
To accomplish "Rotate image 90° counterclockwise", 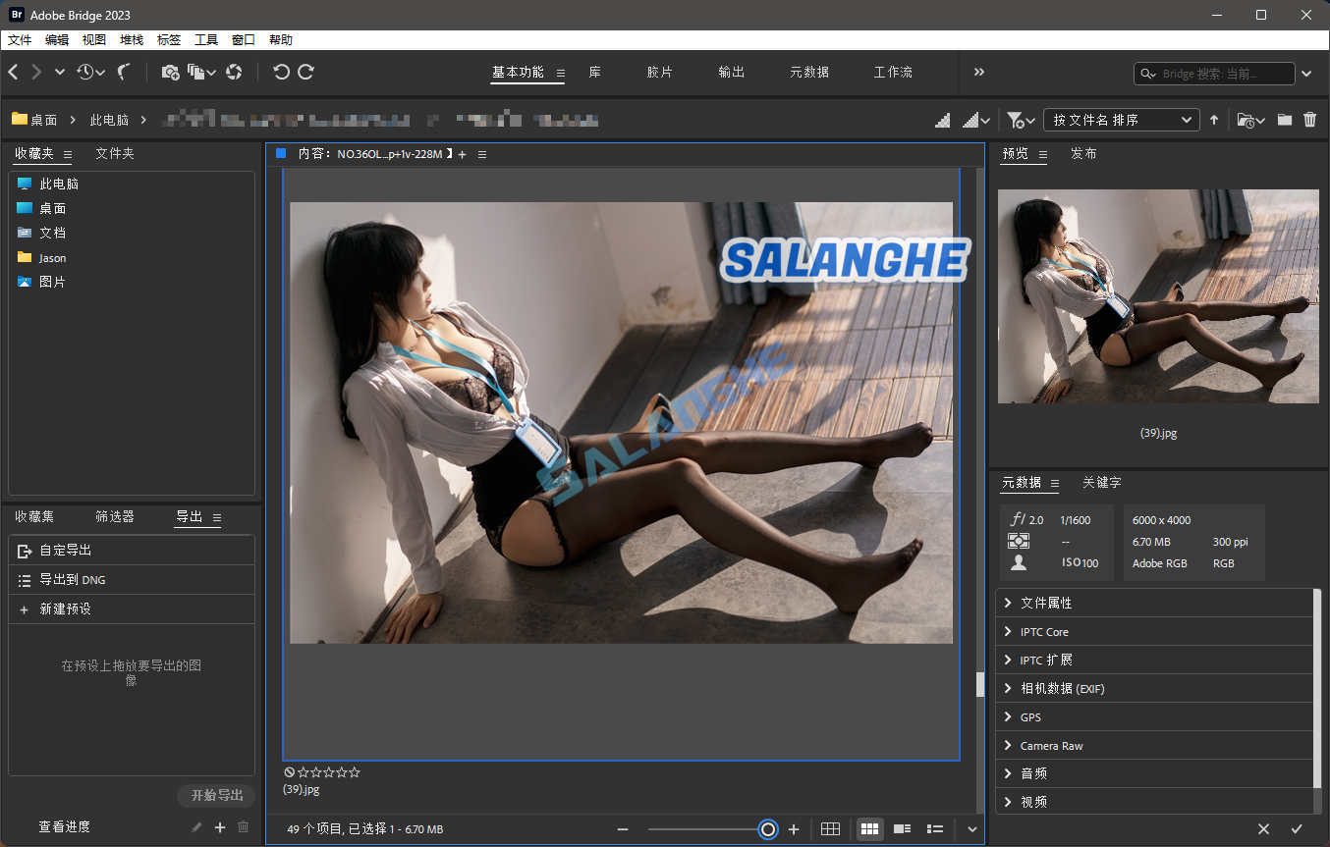I will pos(281,72).
